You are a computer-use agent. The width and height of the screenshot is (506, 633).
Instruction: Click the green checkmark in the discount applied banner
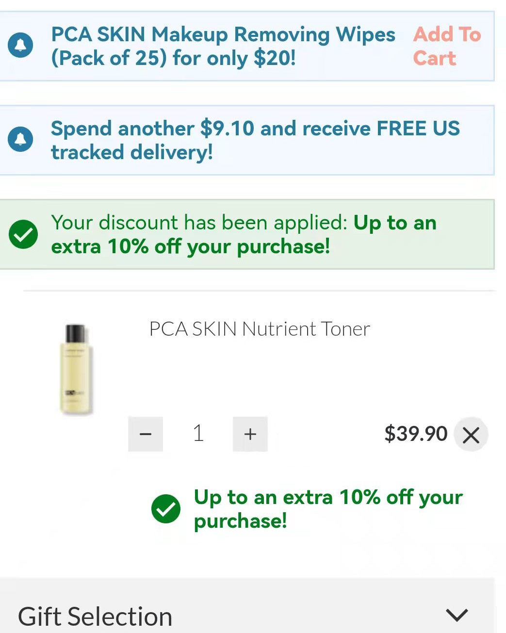pos(23,234)
